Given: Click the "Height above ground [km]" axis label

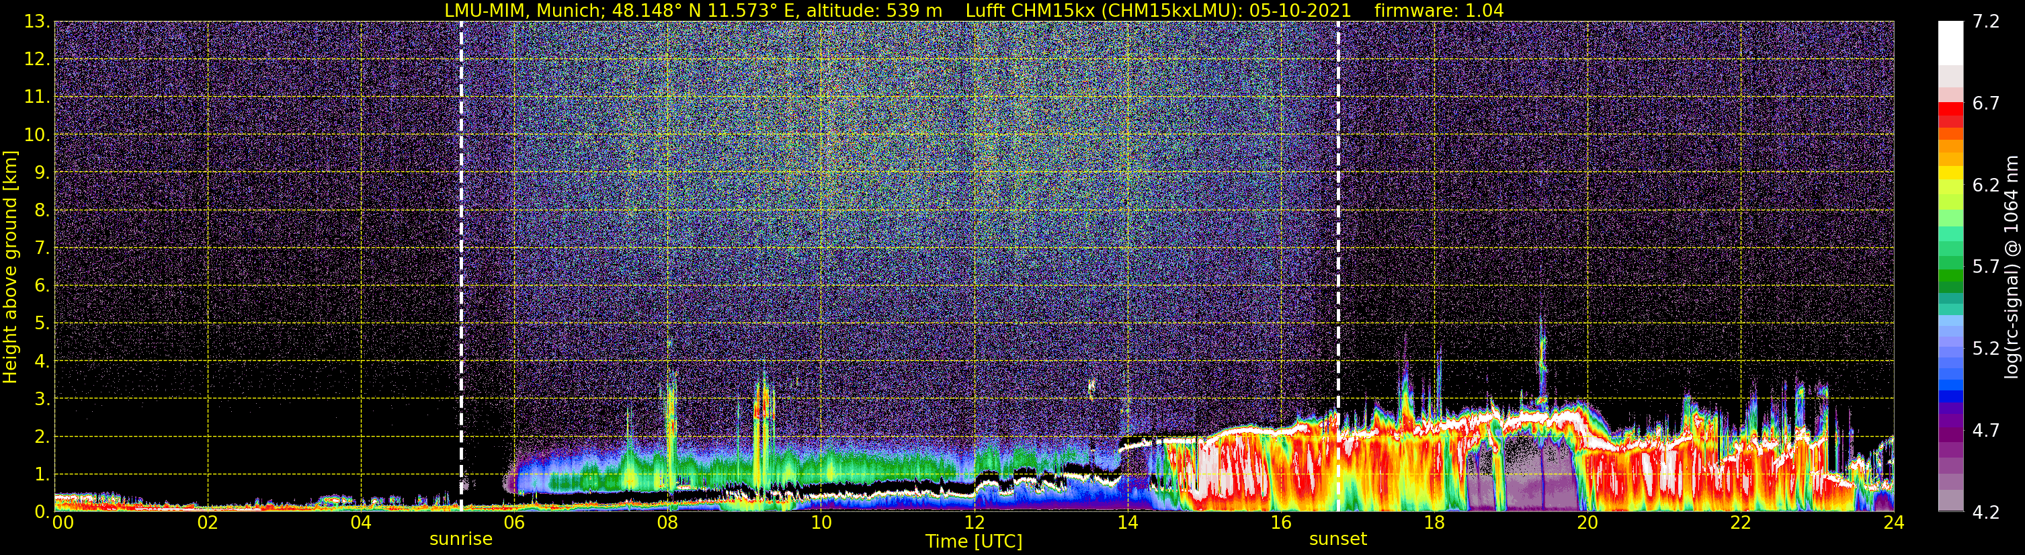Looking at the screenshot, I should tap(10, 267).
